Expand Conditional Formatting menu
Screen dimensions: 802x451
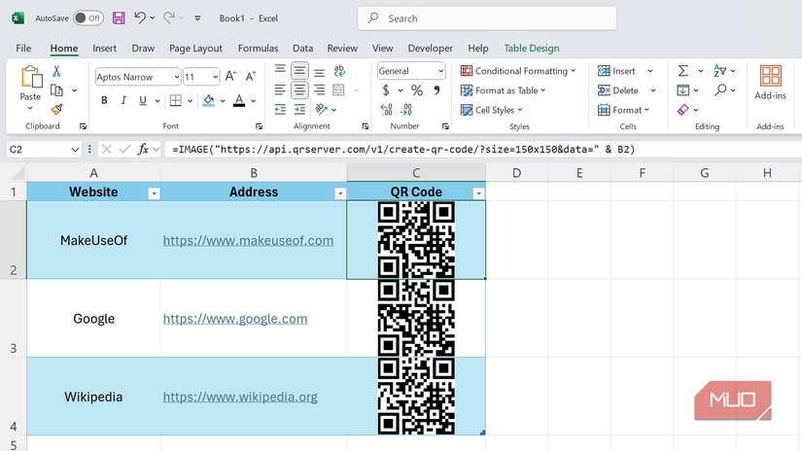point(518,71)
